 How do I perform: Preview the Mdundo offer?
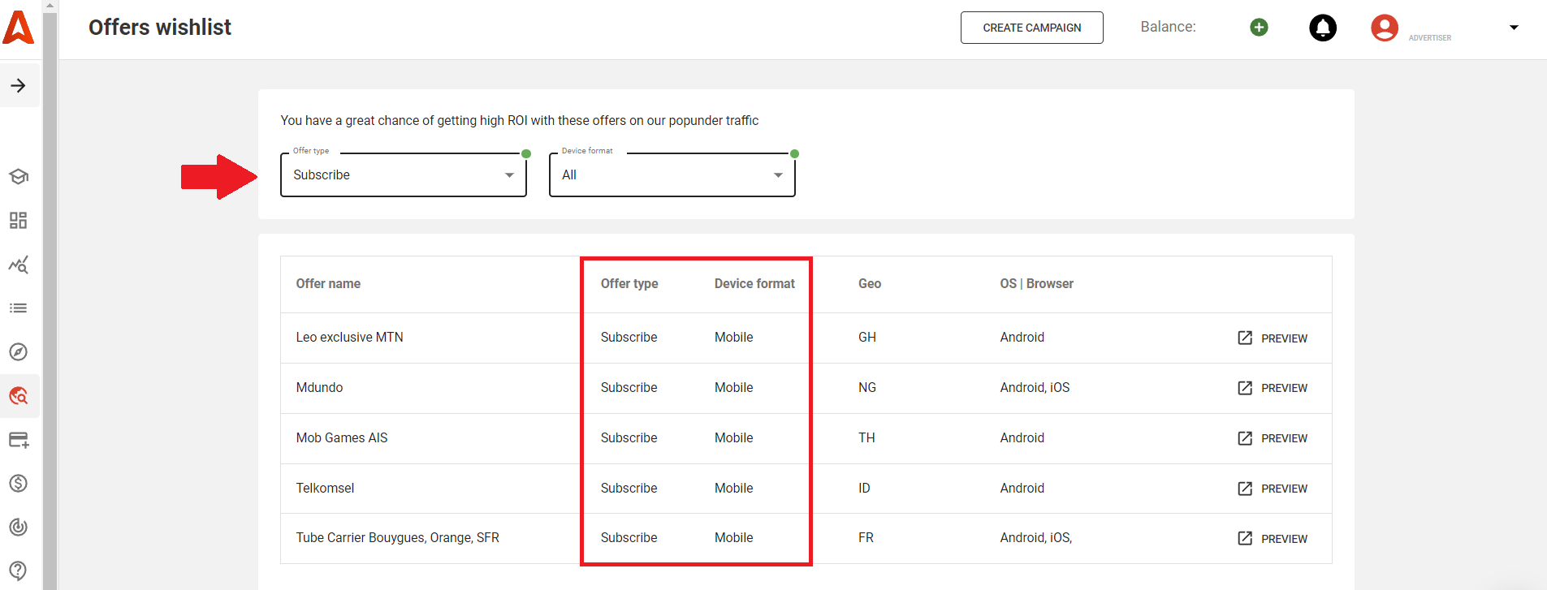point(1273,389)
